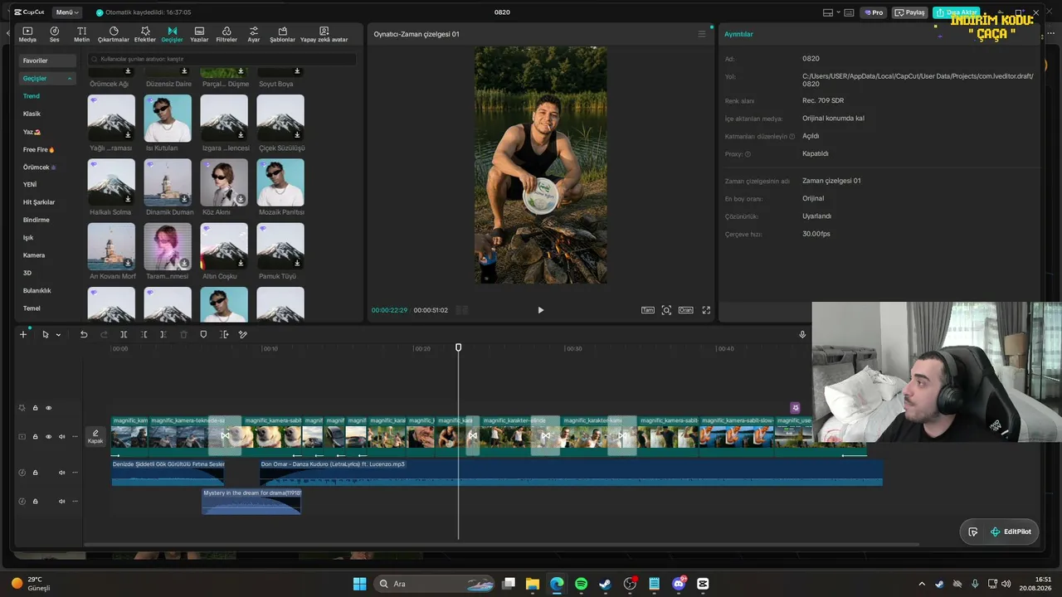
Task: Click the voiceover microphone icon
Action: point(802,335)
